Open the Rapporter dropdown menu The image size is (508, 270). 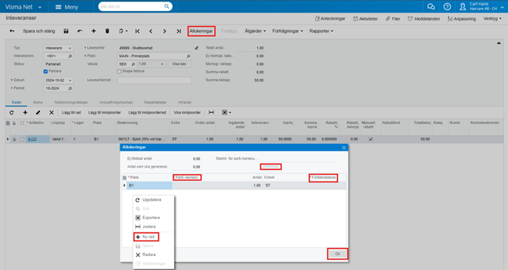(x=321, y=31)
